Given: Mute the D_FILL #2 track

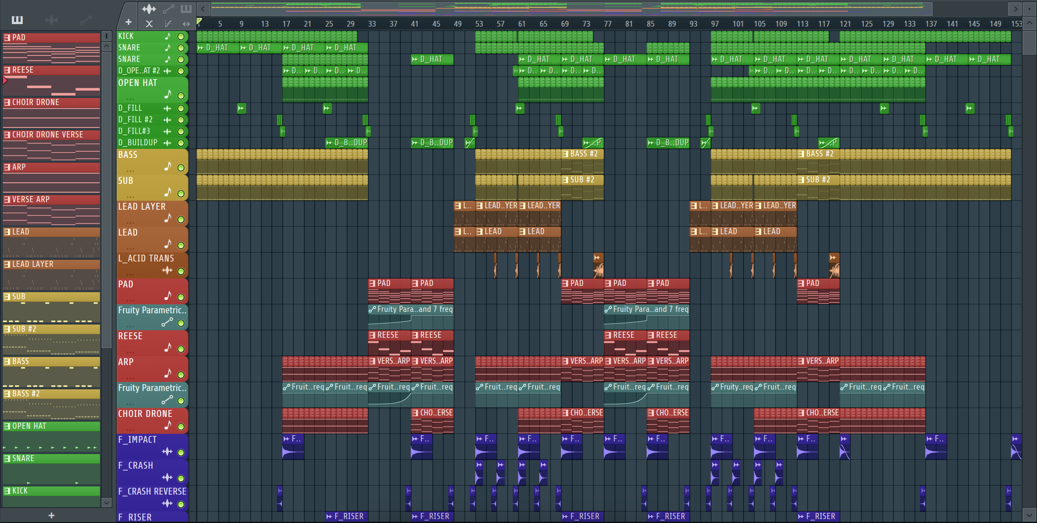Looking at the screenshot, I should click(181, 120).
